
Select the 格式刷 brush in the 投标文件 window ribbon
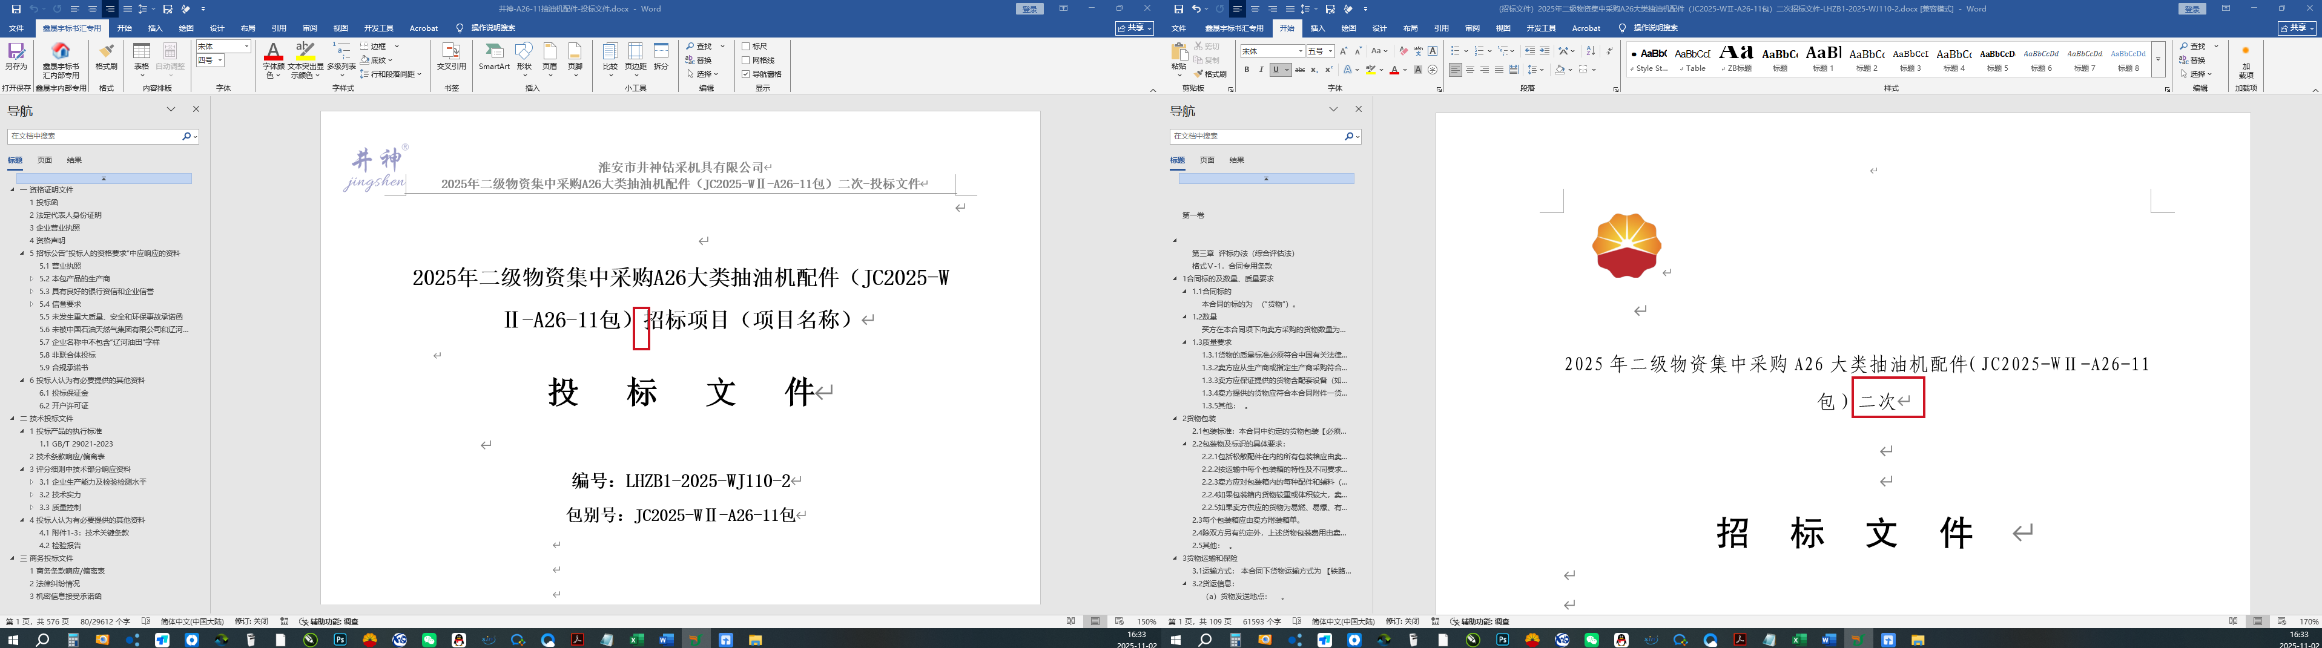tap(107, 57)
